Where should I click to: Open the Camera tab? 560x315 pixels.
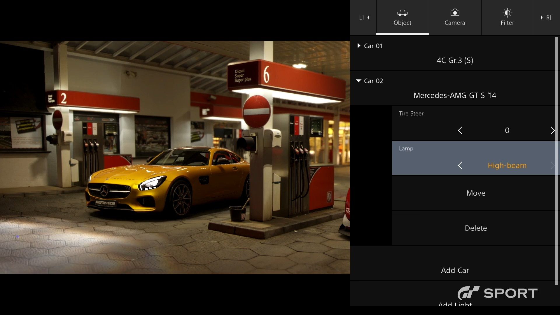click(455, 17)
